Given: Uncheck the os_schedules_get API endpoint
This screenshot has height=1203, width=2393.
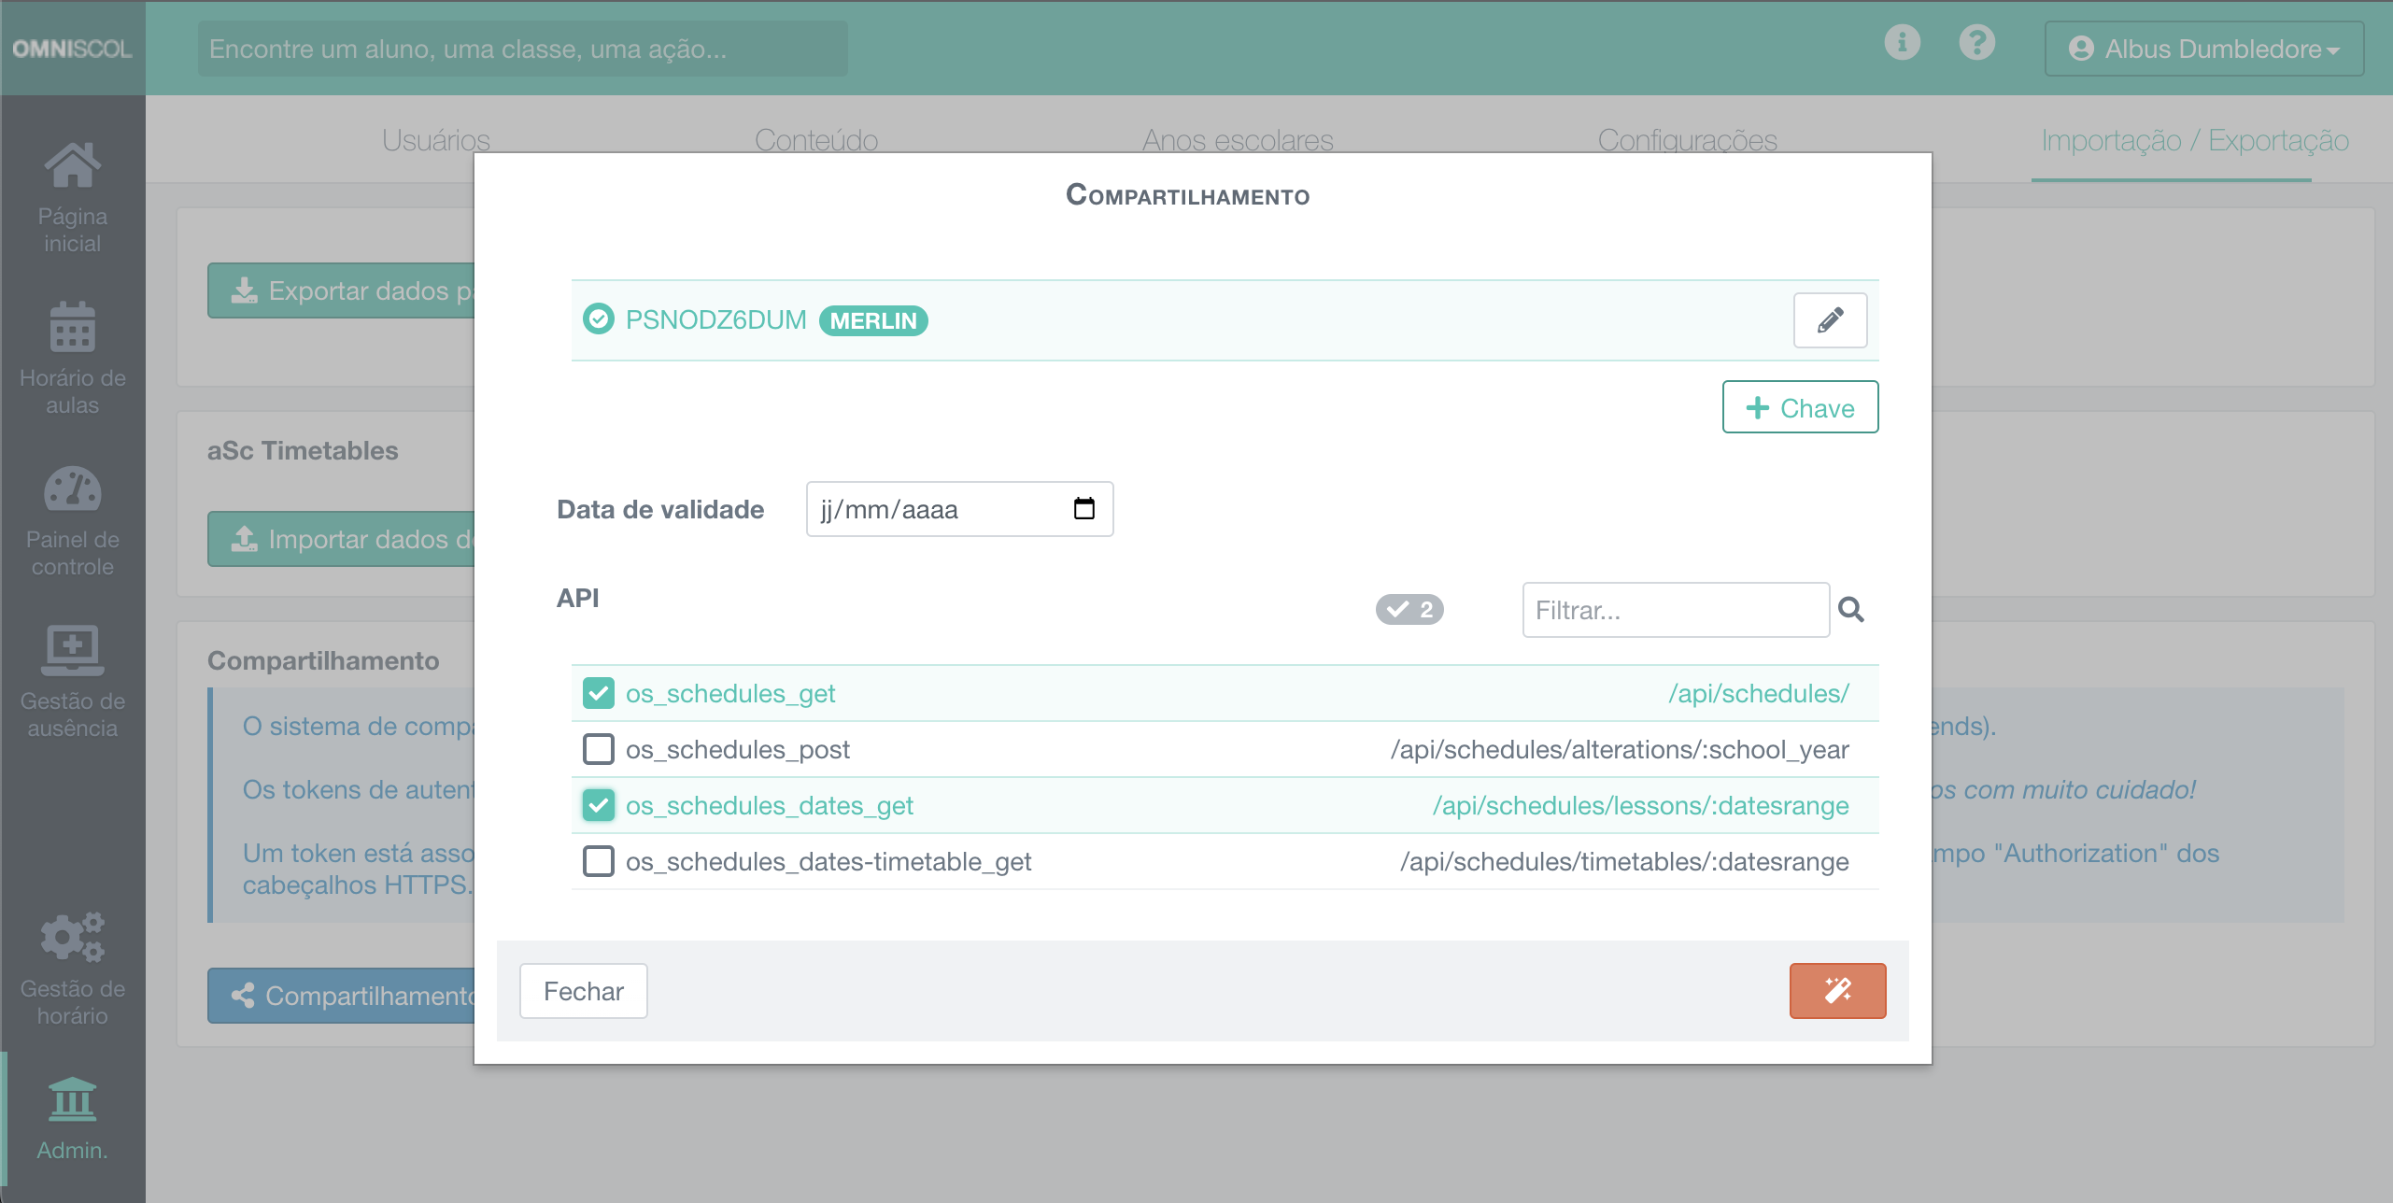Looking at the screenshot, I should 599,693.
